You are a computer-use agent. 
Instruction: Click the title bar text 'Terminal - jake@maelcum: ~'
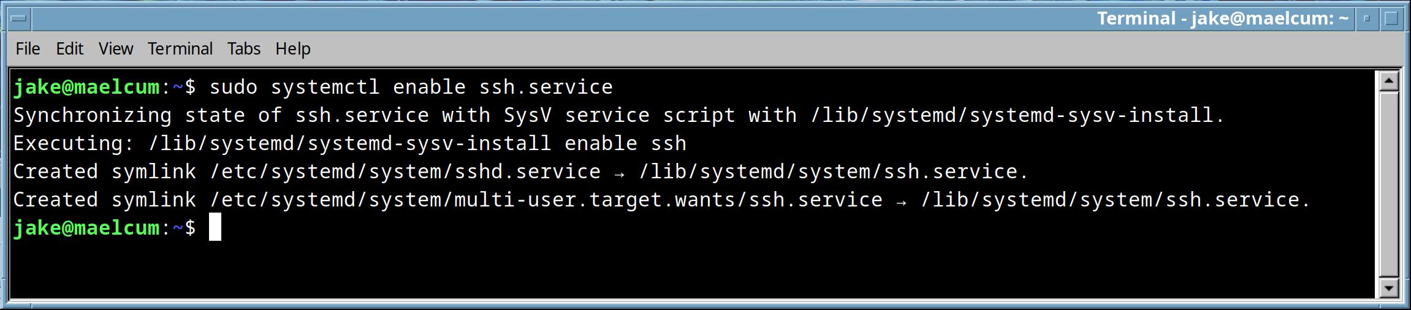1222,19
